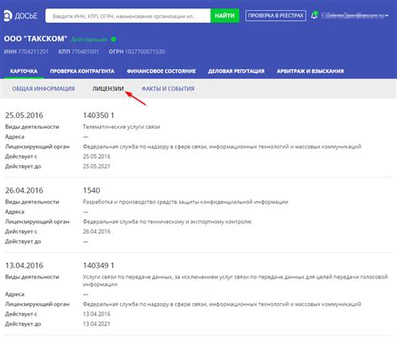Open the ДЕЛОВАЯ РЕПУТАЦИЯ tab
This screenshot has height=339, width=397.
coord(236,71)
